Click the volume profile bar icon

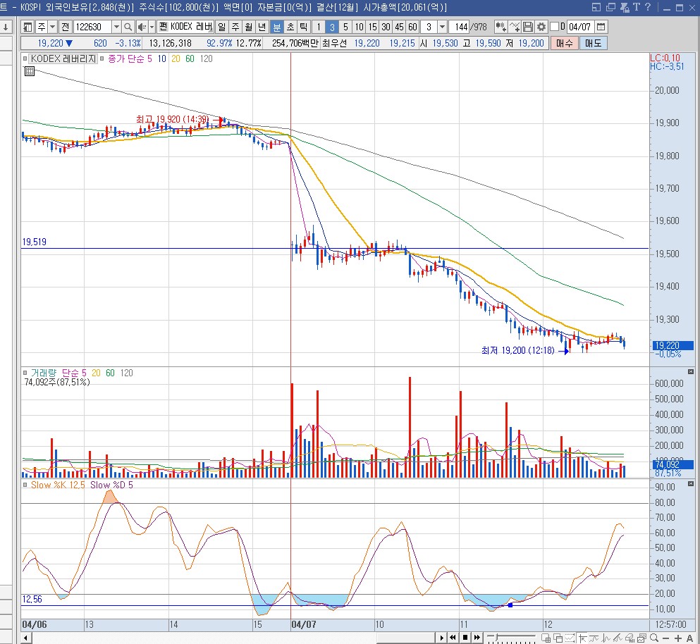(x=630, y=638)
